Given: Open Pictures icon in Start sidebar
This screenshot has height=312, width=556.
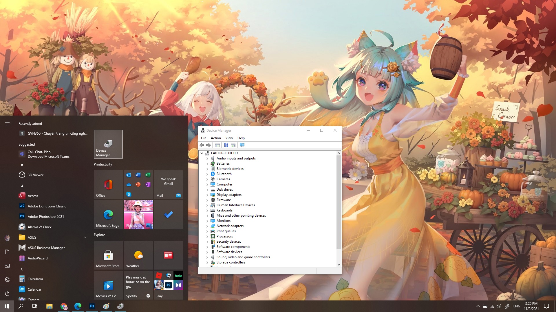Looking at the screenshot, I should [x=7, y=266].
